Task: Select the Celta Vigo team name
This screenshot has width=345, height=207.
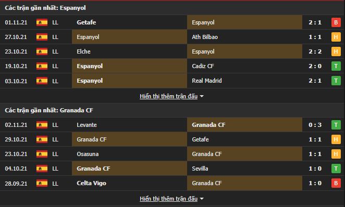Action: [91, 183]
